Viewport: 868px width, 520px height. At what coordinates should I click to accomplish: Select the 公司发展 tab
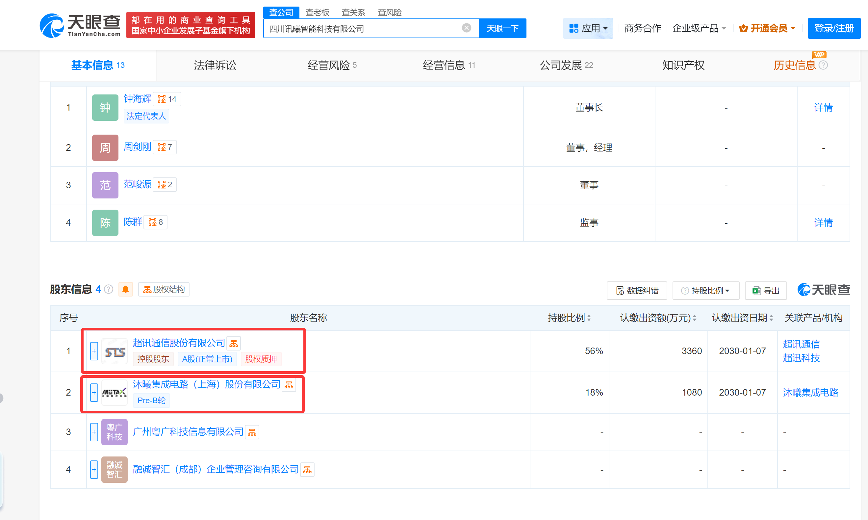tap(566, 65)
